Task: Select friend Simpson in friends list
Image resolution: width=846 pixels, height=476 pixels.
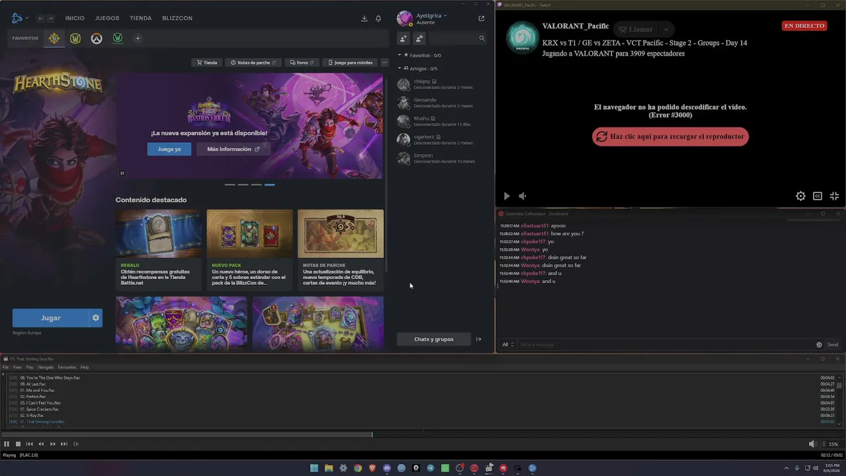Action: (442, 158)
